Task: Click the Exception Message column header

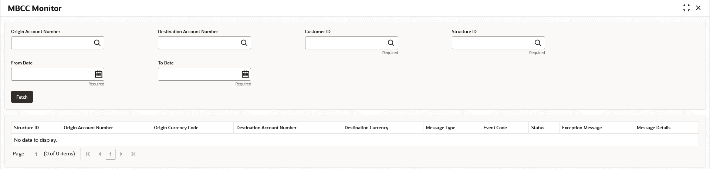Action: [582, 128]
